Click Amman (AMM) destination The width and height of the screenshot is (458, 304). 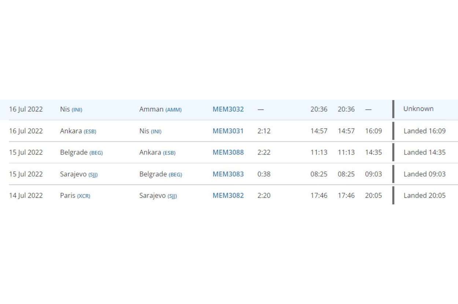(160, 109)
